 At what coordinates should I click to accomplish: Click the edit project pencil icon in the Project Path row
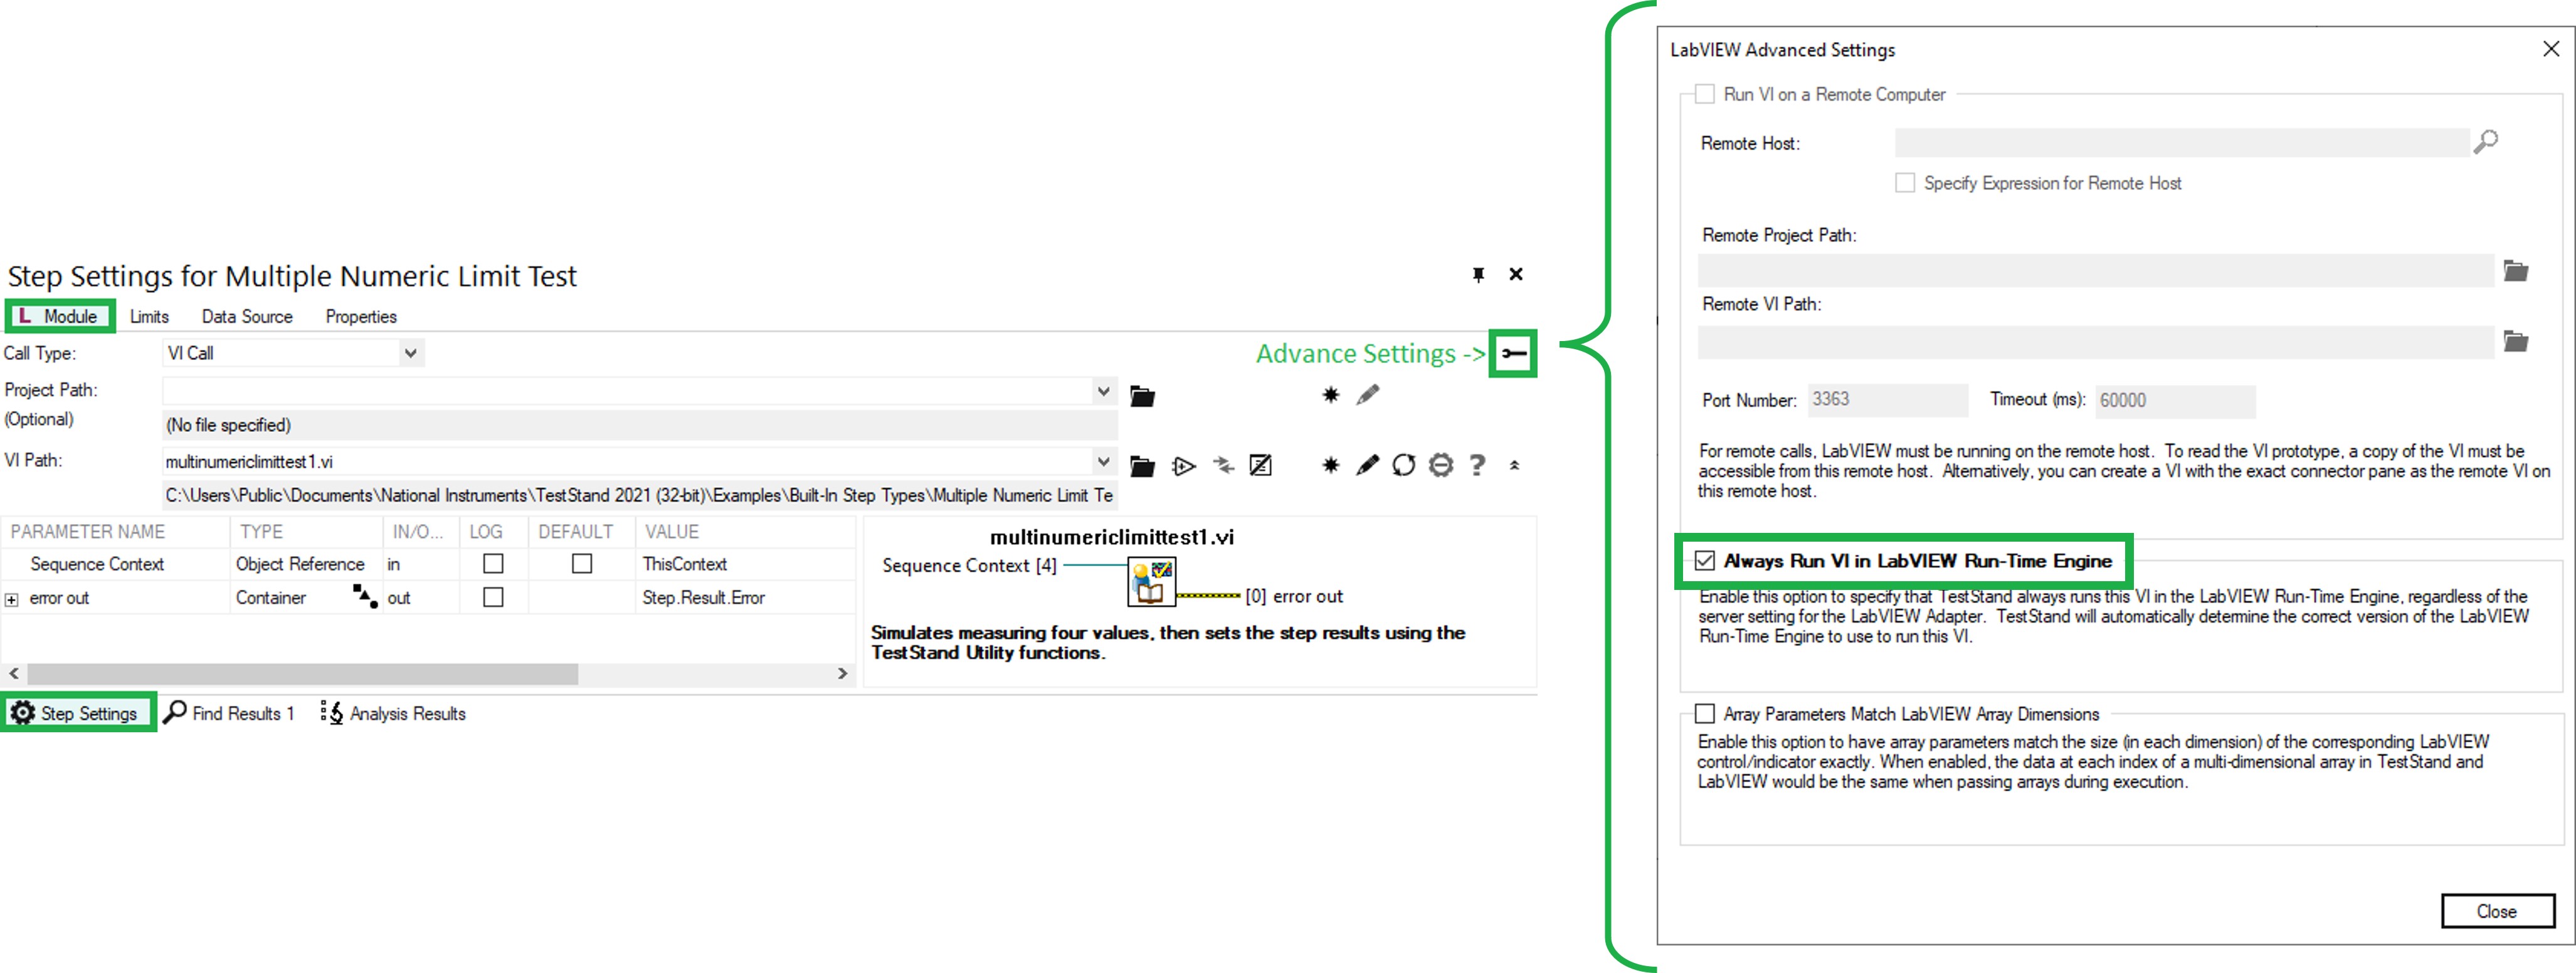[x=1367, y=395]
